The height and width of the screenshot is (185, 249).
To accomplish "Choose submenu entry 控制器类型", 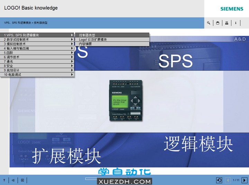I will [x=112, y=35].
